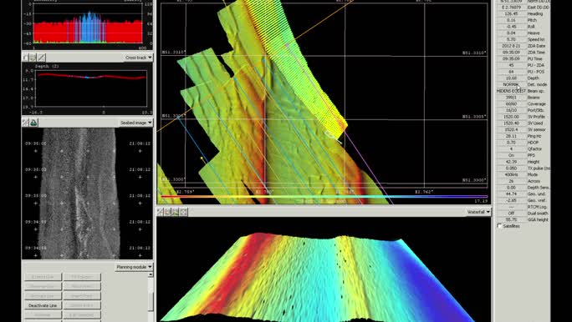Screen dimensions: 572x322
Task: Click the PU - POS value 64
Action: tap(511, 72)
